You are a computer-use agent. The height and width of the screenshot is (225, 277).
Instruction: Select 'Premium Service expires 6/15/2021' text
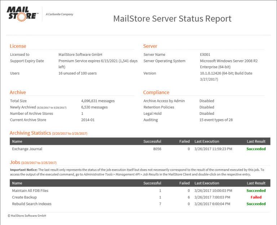tap(88, 61)
